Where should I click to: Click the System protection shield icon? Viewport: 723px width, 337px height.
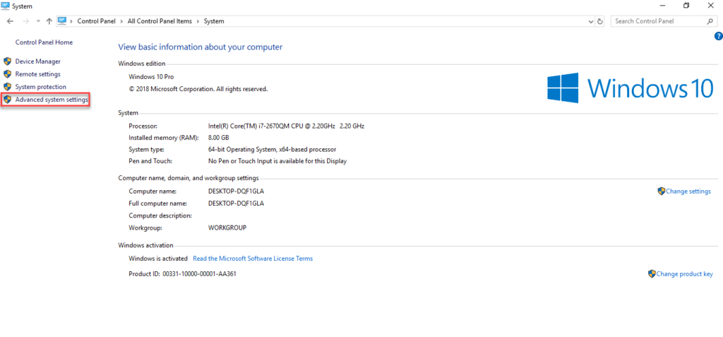pyautogui.click(x=8, y=87)
